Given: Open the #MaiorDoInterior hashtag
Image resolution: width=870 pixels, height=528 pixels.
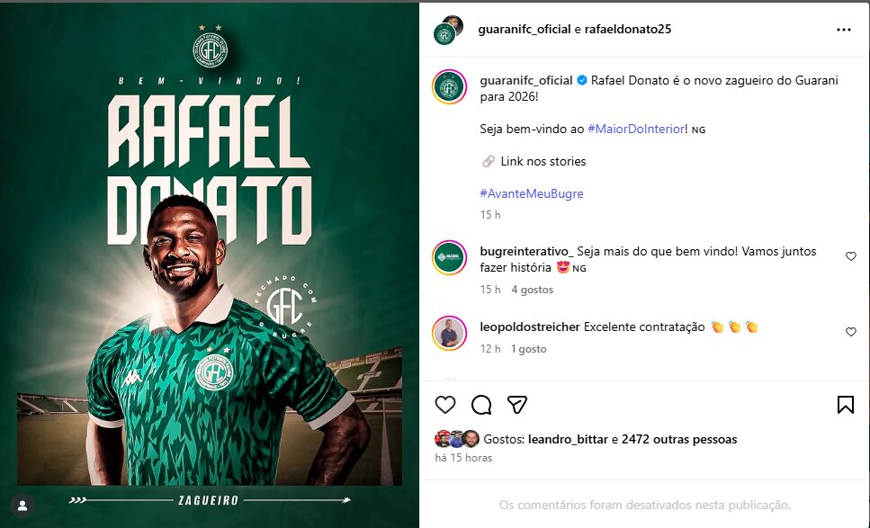Looking at the screenshot, I should click(x=636, y=130).
